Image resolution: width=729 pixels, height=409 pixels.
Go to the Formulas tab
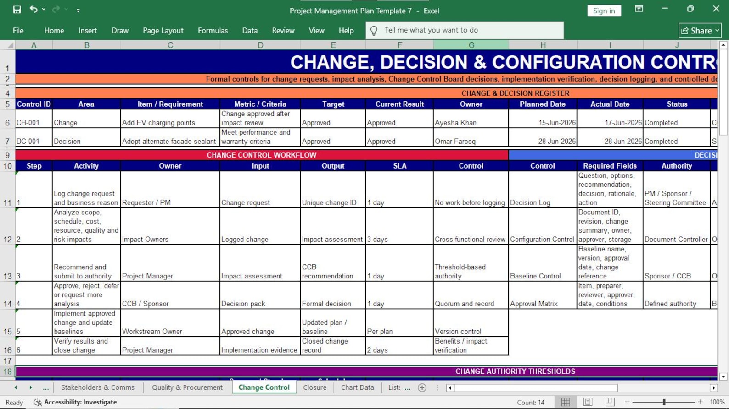click(x=213, y=30)
